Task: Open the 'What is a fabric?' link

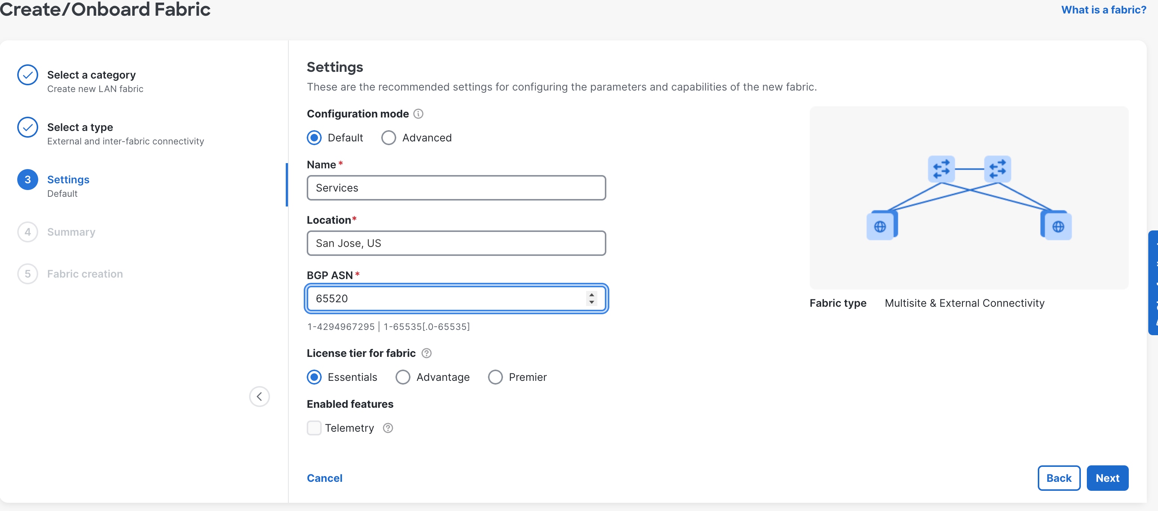Action: (x=1104, y=10)
